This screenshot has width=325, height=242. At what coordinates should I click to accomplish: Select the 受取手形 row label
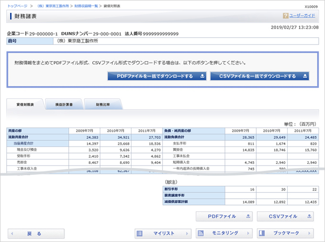(x=23, y=156)
